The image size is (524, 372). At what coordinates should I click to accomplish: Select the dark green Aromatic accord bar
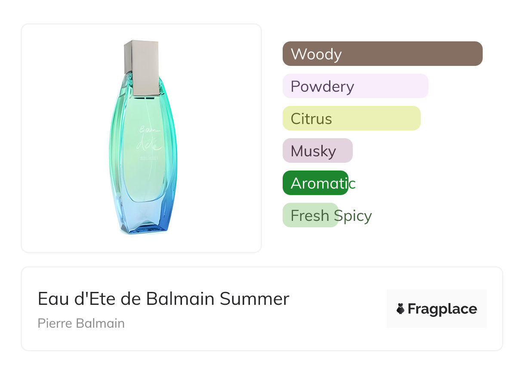(x=315, y=183)
